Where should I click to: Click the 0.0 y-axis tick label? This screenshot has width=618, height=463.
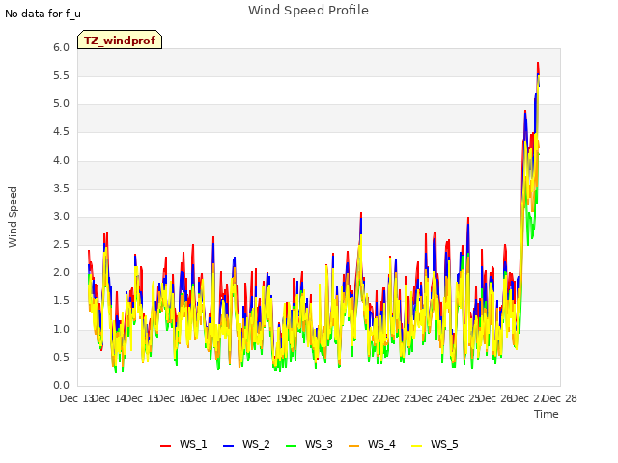coord(61,386)
